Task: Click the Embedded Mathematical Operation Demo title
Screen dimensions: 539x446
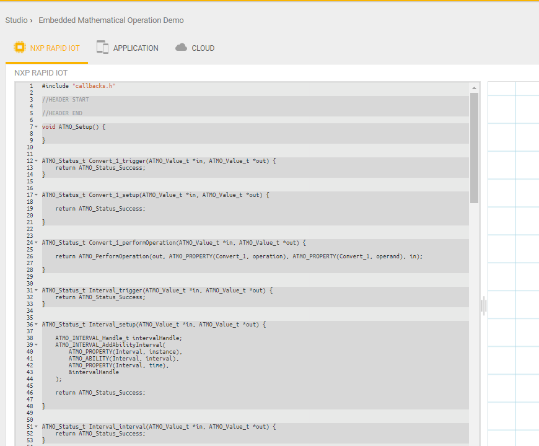Action: [x=111, y=20]
